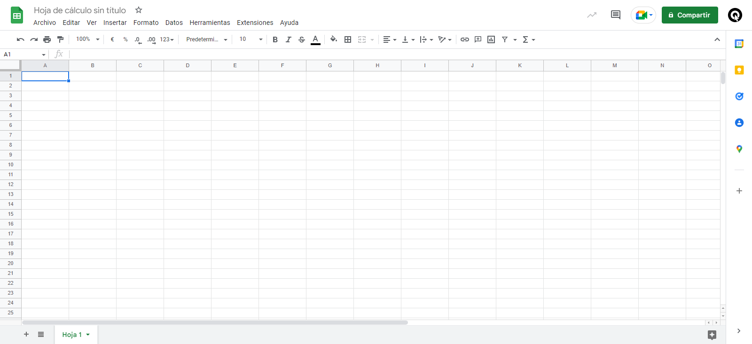
Task: Open the zoom 100% dropdown
Action: click(88, 39)
